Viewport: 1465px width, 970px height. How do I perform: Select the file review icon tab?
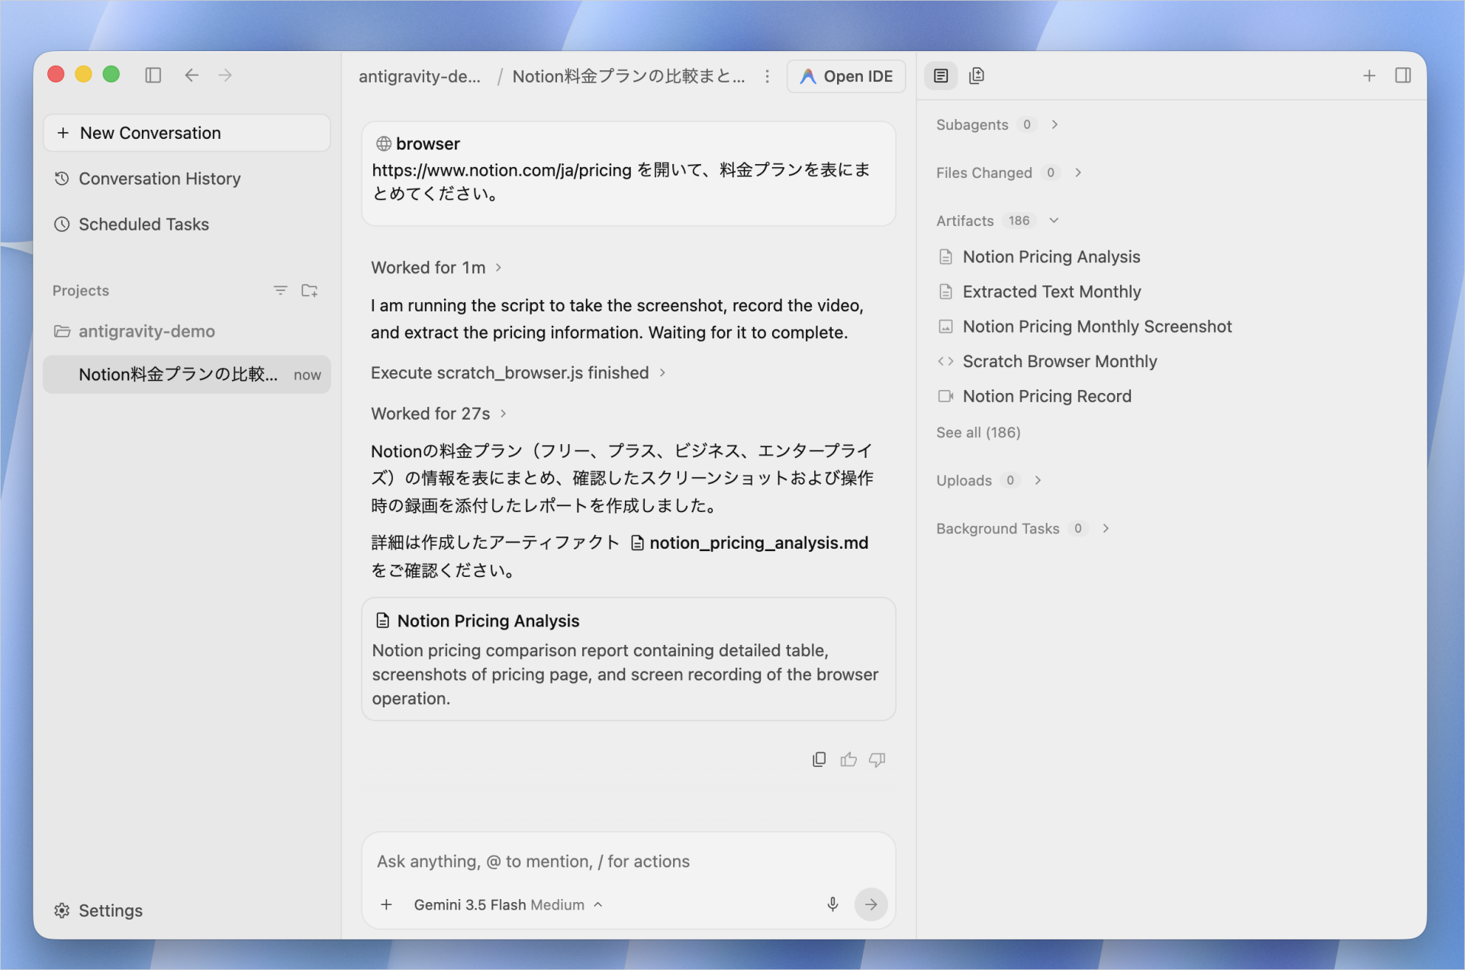tap(977, 76)
